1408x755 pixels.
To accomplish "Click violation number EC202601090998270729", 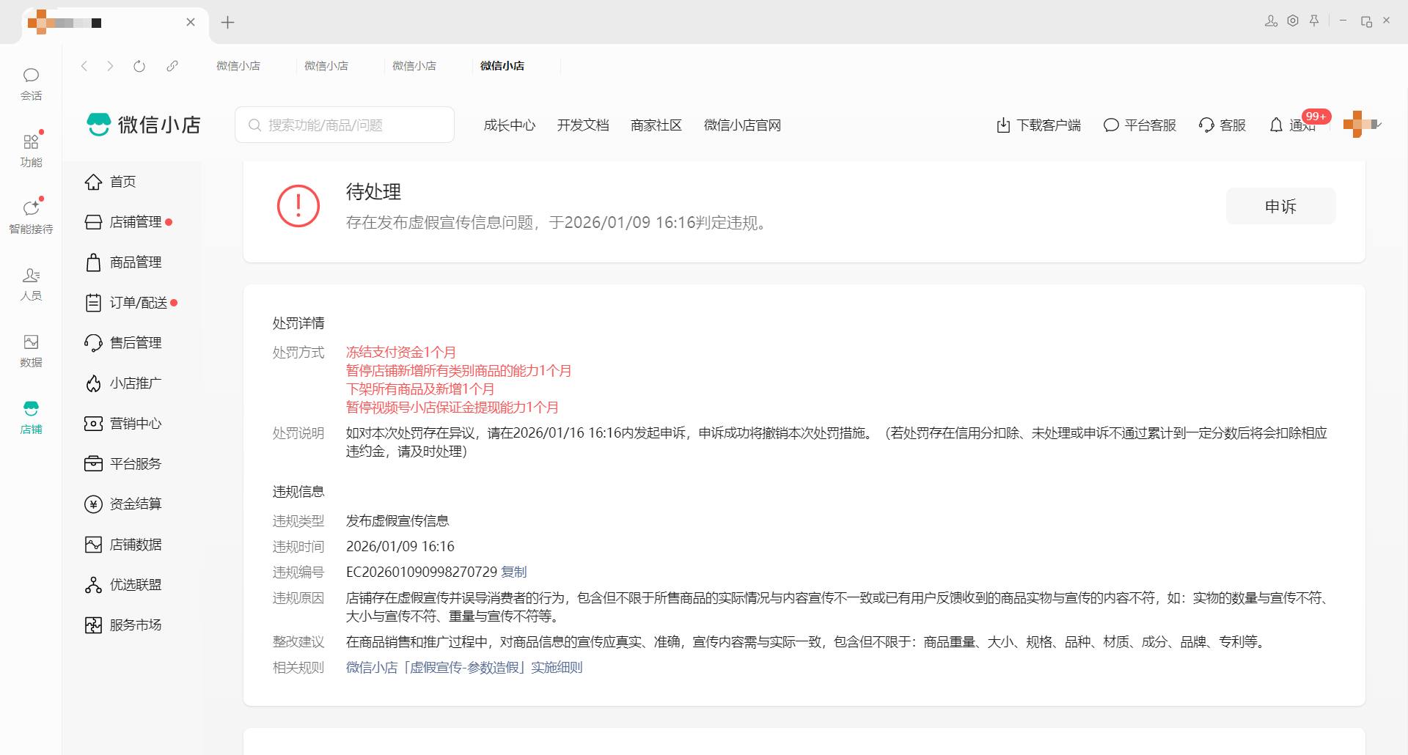I will tap(422, 572).
